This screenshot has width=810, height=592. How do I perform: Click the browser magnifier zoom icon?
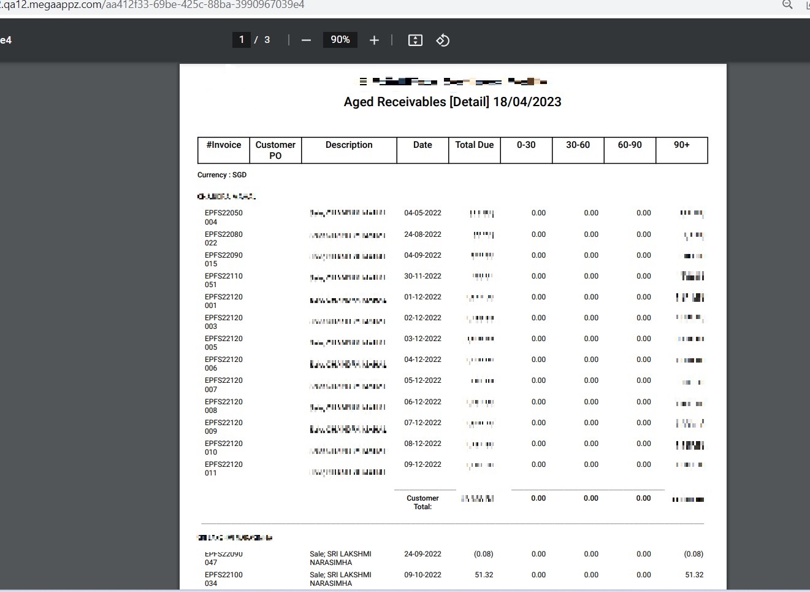(x=787, y=5)
